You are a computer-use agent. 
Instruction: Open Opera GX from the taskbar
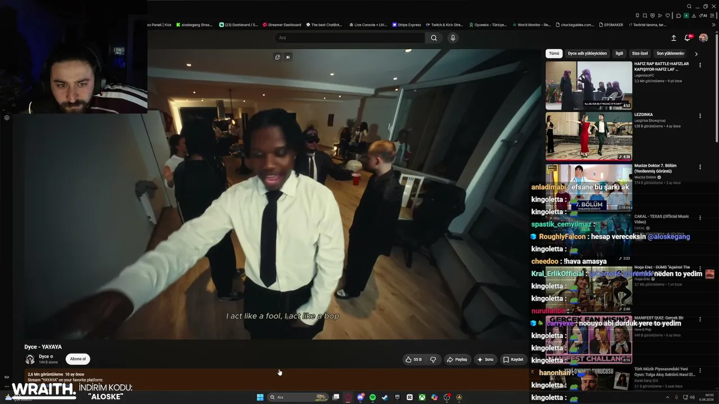(348, 397)
